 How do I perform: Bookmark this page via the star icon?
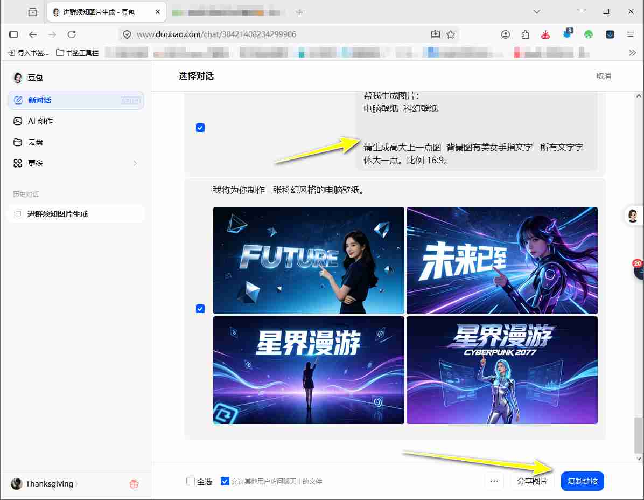(451, 34)
